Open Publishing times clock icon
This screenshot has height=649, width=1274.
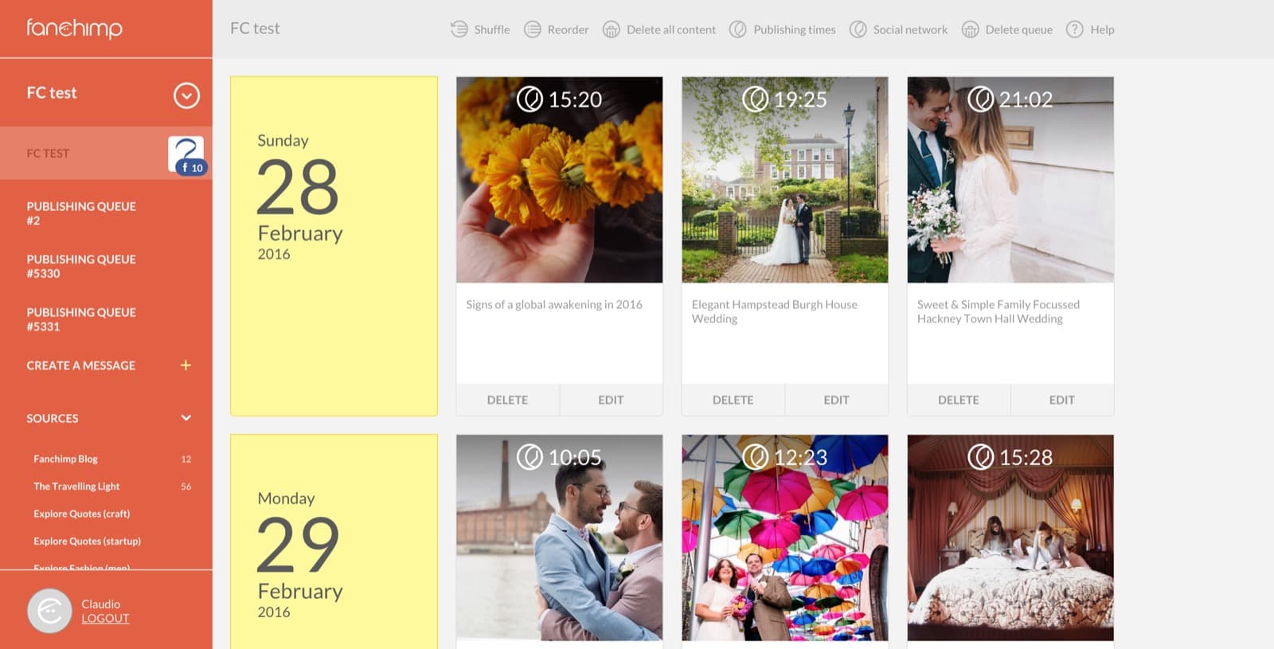coord(739,29)
